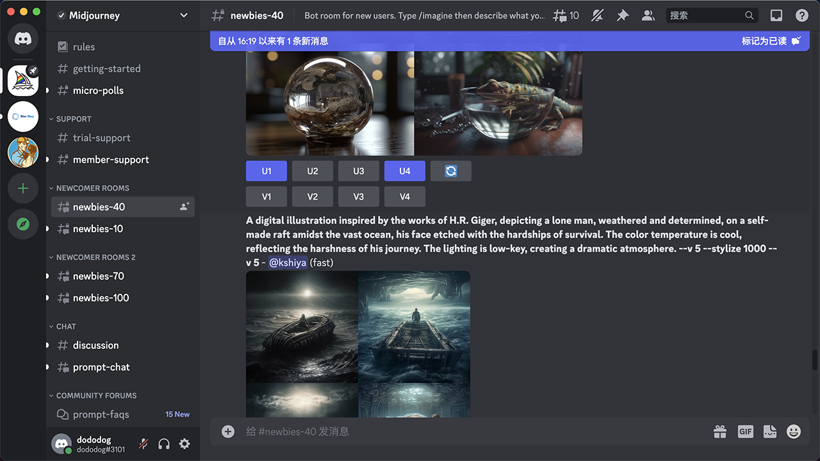
Task: Open Discord home direct messages icon
Action: click(x=23, y=39)
